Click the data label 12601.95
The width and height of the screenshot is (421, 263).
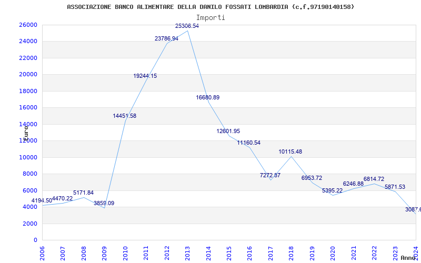[228, 131]
